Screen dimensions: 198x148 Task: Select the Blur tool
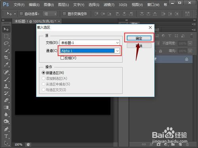pyautogui.click(x=6, y=114)
